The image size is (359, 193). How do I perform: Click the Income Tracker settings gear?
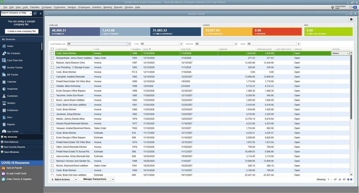pos(351,19)
